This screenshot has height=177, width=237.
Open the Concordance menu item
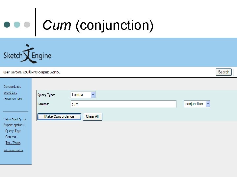tap(13, 87)
